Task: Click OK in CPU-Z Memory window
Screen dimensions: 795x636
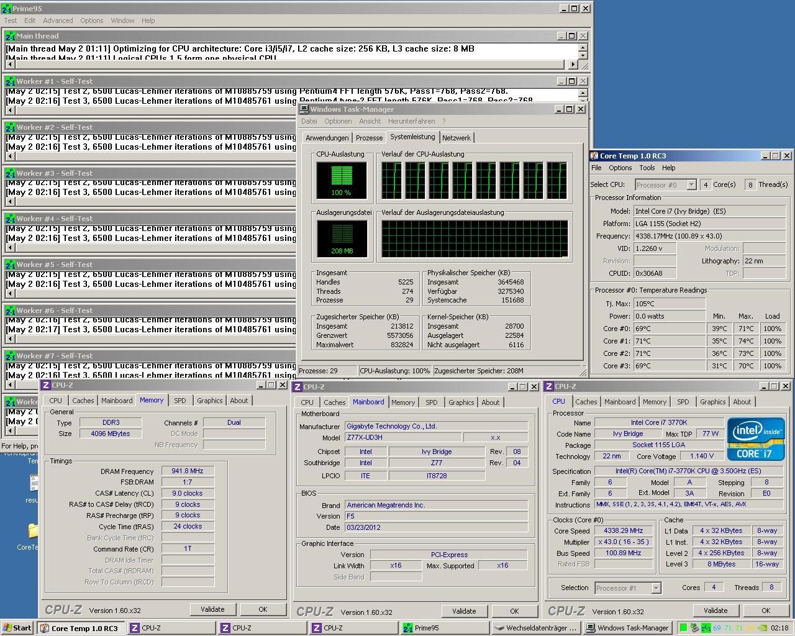Action: (263, 609)
